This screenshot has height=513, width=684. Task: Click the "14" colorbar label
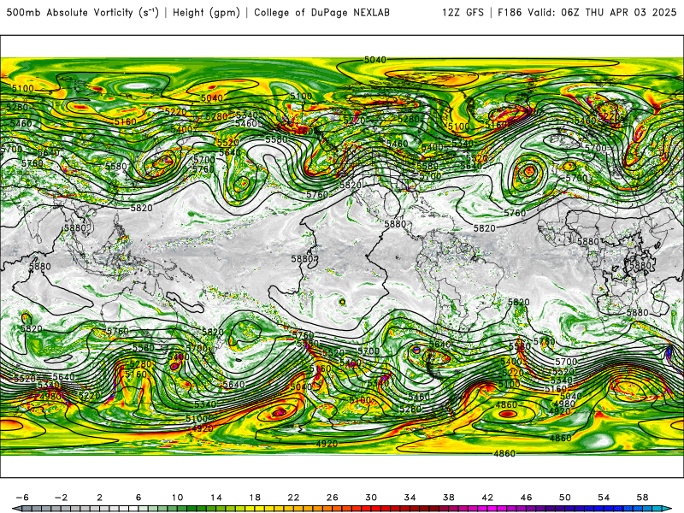[216, 498]
